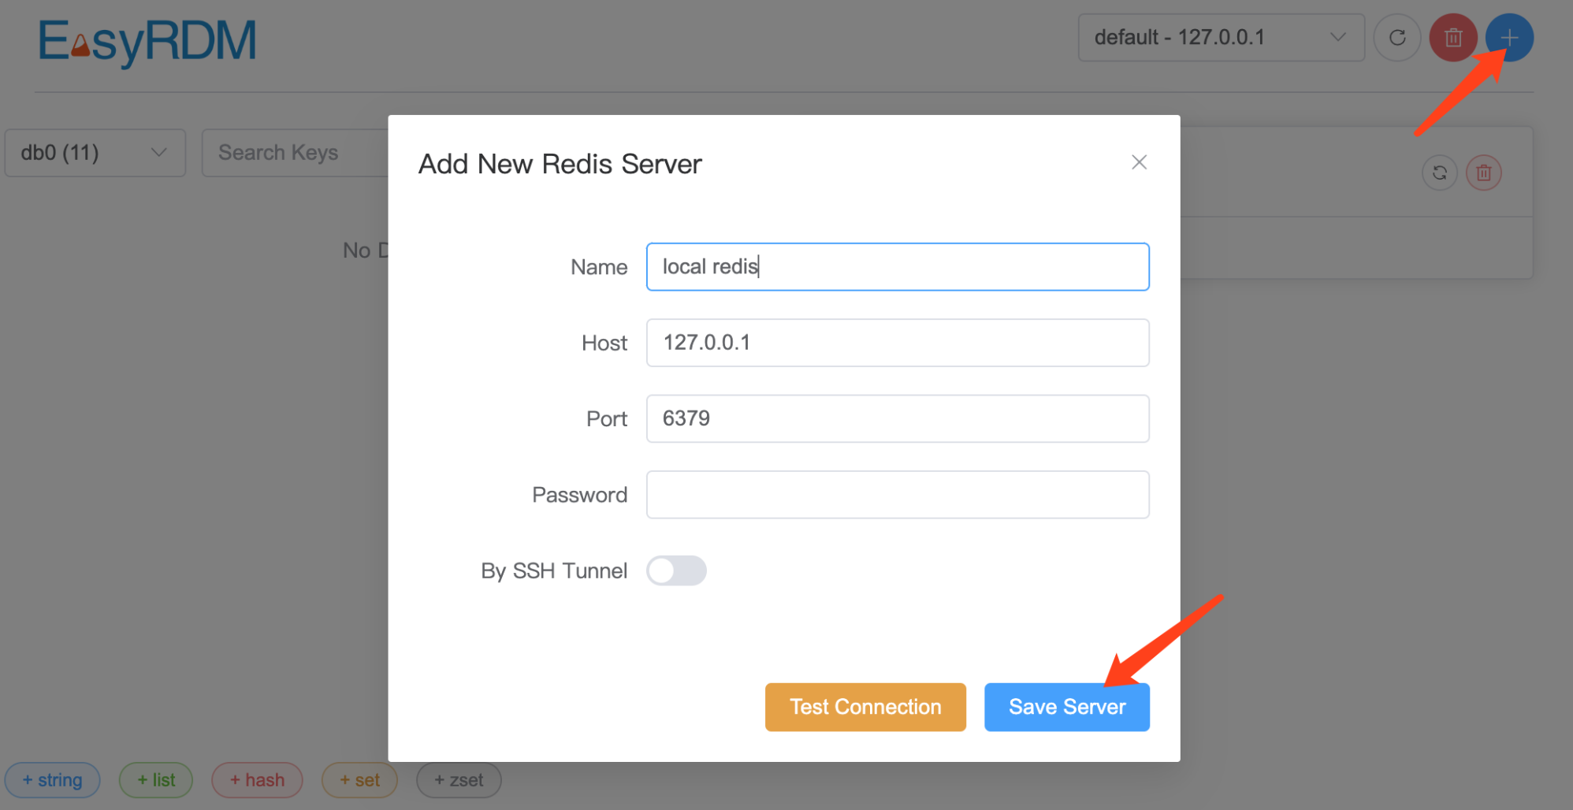1573x810 pixels.
Task: Click the red delete server trash icon
Action: [x=1452, y=37]
